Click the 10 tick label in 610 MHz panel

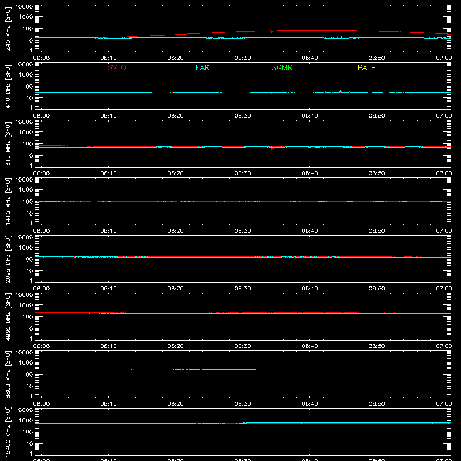coord(29,156)
